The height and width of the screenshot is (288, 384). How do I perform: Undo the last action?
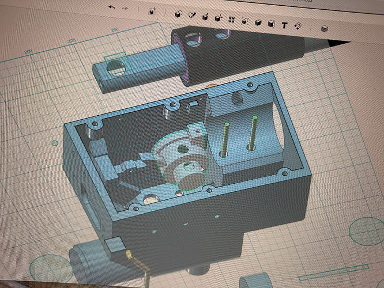pyautogui.click(x=112, y=7)
